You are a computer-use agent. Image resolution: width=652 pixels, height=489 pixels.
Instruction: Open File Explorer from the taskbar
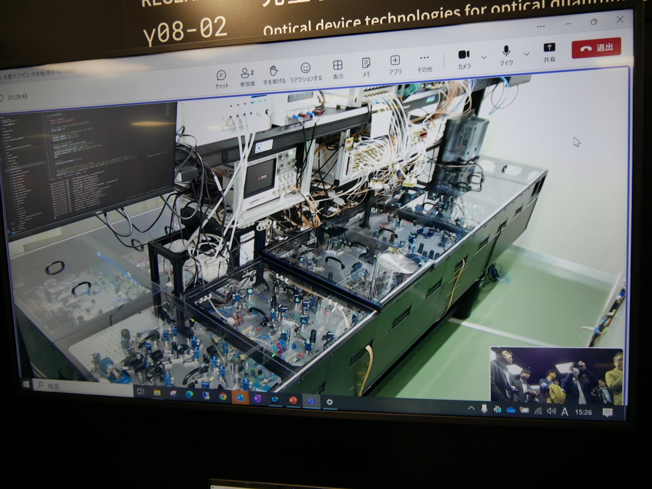pos(157,393)
